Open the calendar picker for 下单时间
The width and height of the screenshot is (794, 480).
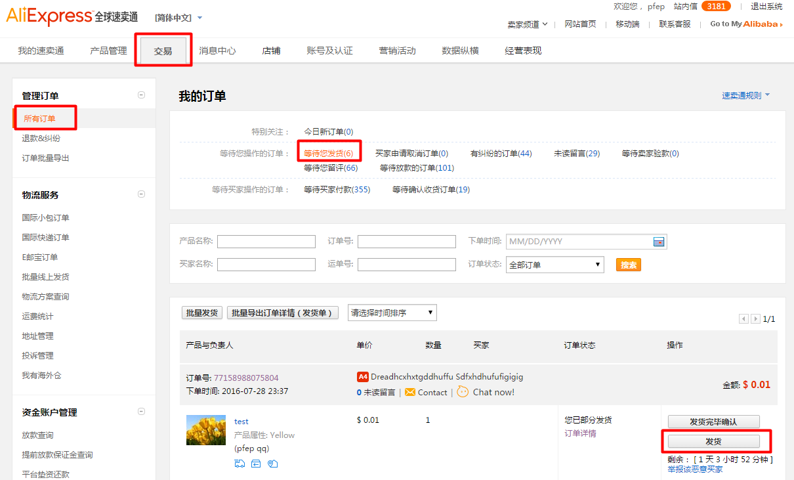coord(659,242)
